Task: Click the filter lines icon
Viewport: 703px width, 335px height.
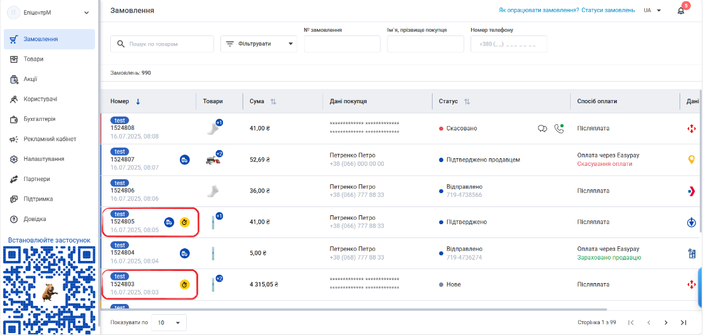Action: point(229,44)
